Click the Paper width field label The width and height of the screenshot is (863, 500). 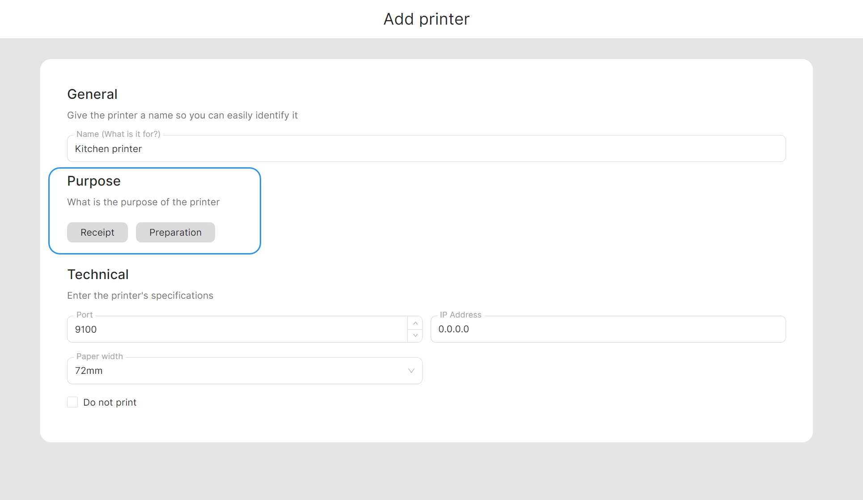pyautogui.click(x=99, y=356)
